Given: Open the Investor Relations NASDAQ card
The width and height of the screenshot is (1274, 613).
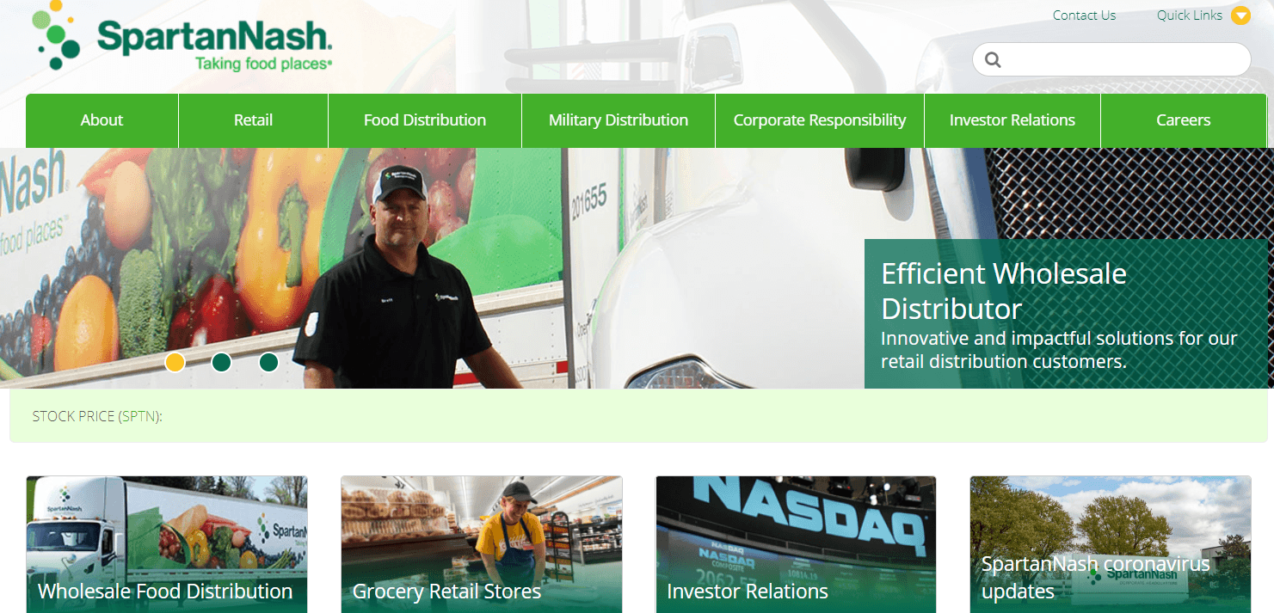Looking at the screenshot, I should pyautogui.click(x=796, y=545).
